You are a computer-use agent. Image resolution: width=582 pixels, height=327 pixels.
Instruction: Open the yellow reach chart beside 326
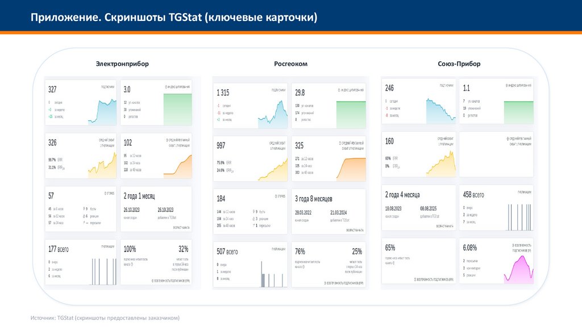click(102, 165)
